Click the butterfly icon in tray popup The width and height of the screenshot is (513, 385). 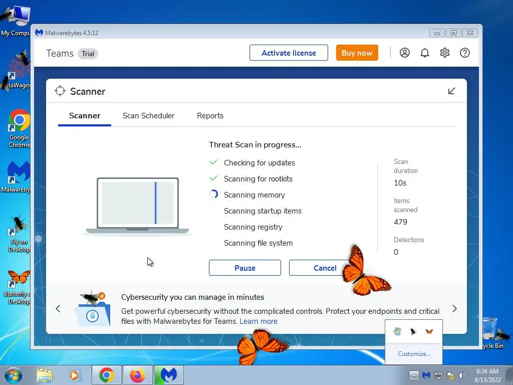tap(429, 332)
